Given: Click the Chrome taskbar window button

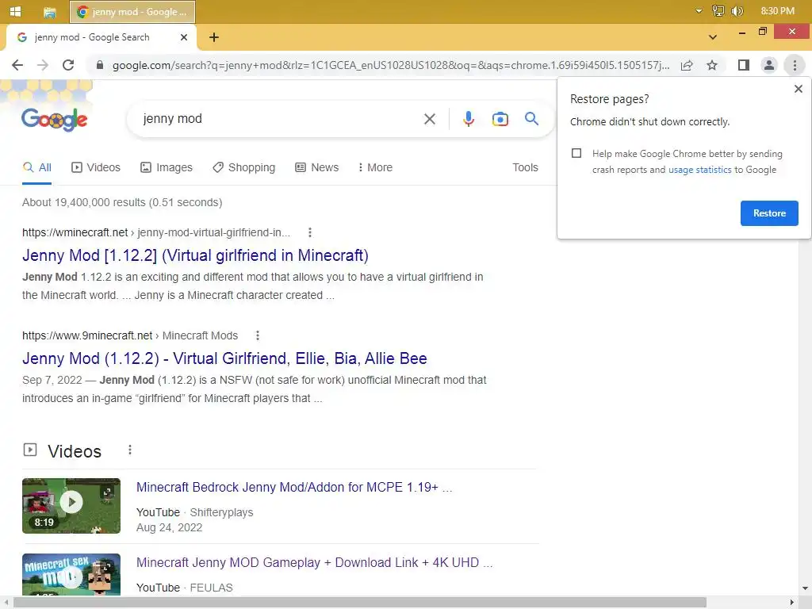Looking at the screenshot, I should tap(132, 12).
